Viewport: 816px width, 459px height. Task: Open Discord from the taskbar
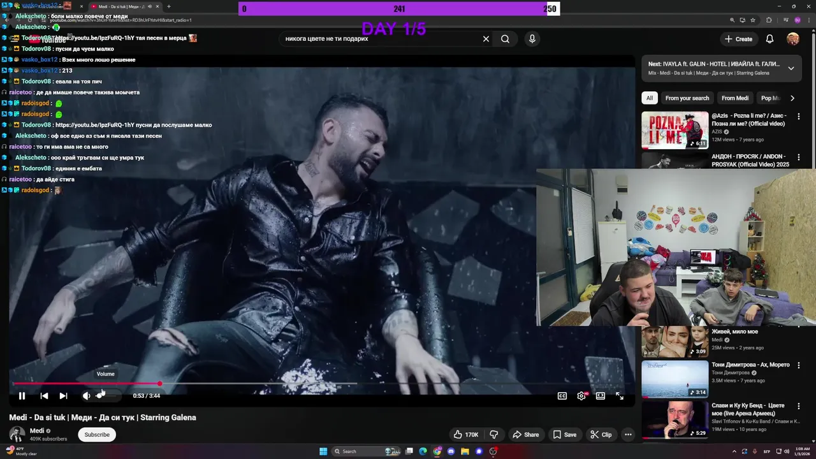pyautogui.click(x=451, y=451)
